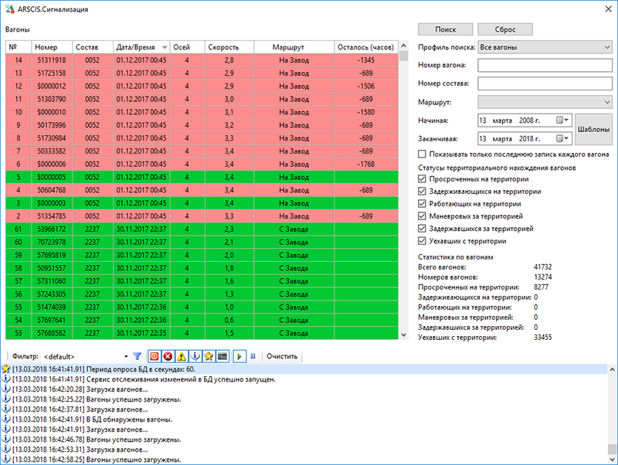618x465 pixels.
Task: Click the day 13 in Начиная date
Action: pos(483,120)
